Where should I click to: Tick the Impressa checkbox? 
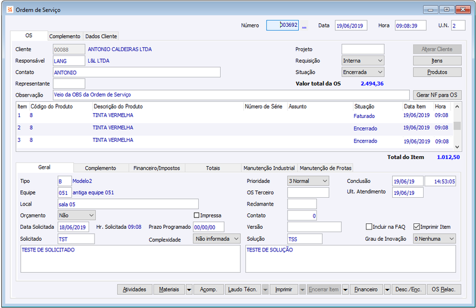[197, 216]
